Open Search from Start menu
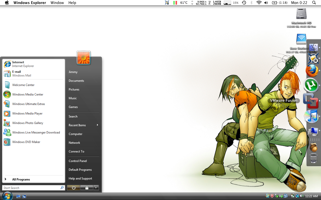This screenshot has height=200, width=321. [84, 116]
